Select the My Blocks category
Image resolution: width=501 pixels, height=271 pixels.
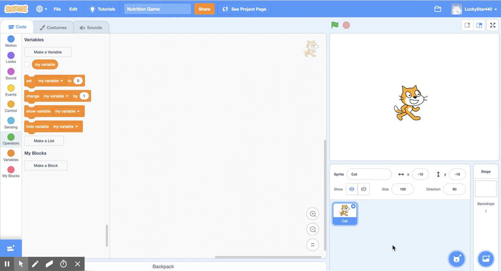(x=11, y=172)
